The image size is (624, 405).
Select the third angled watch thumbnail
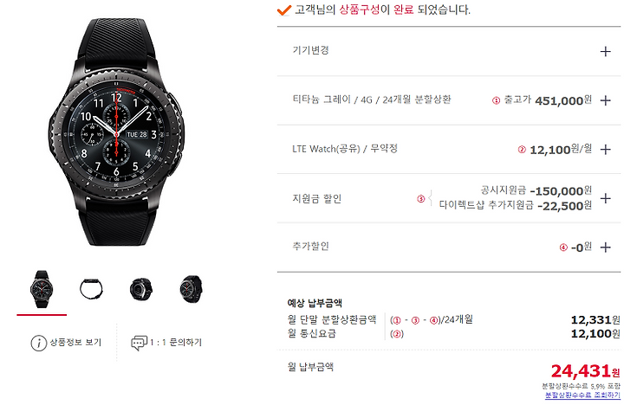141,289
